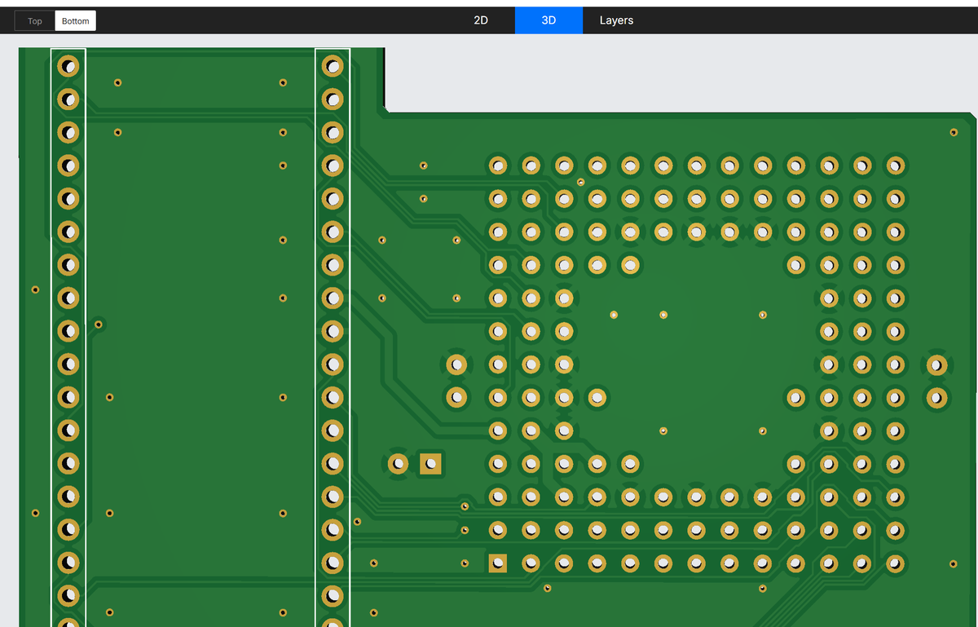Open the 2D view tab
Screen dimensions: 978x627
click(481, 20)
